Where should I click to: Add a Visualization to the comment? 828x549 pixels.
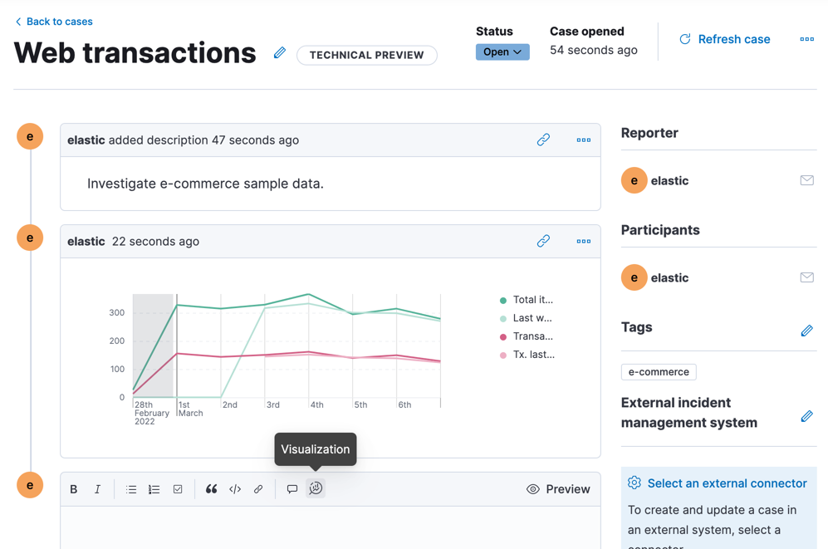coord(316,489)
